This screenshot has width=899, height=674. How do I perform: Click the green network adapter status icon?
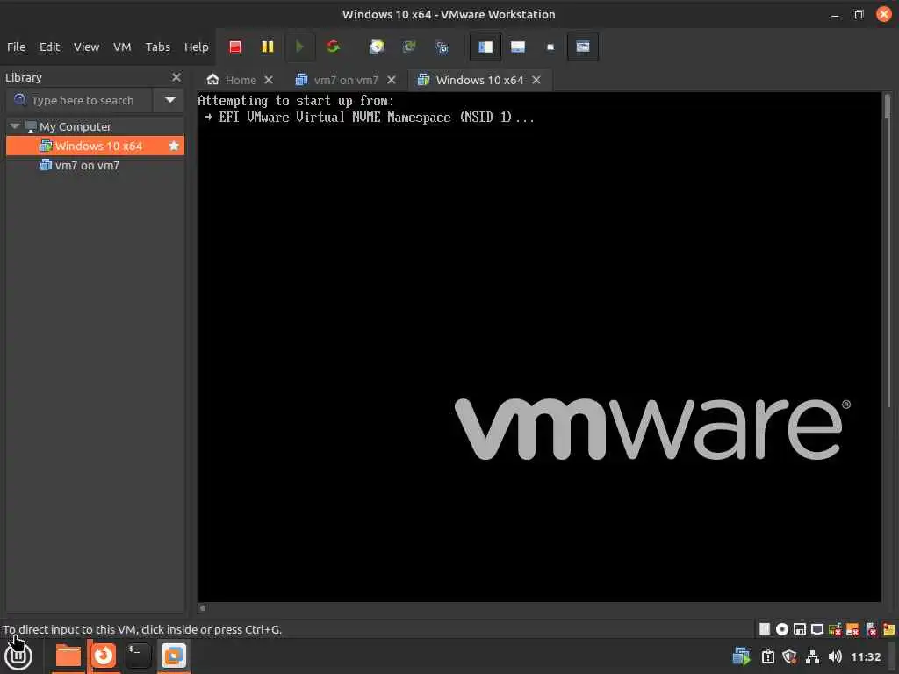(x=836, y=629)
